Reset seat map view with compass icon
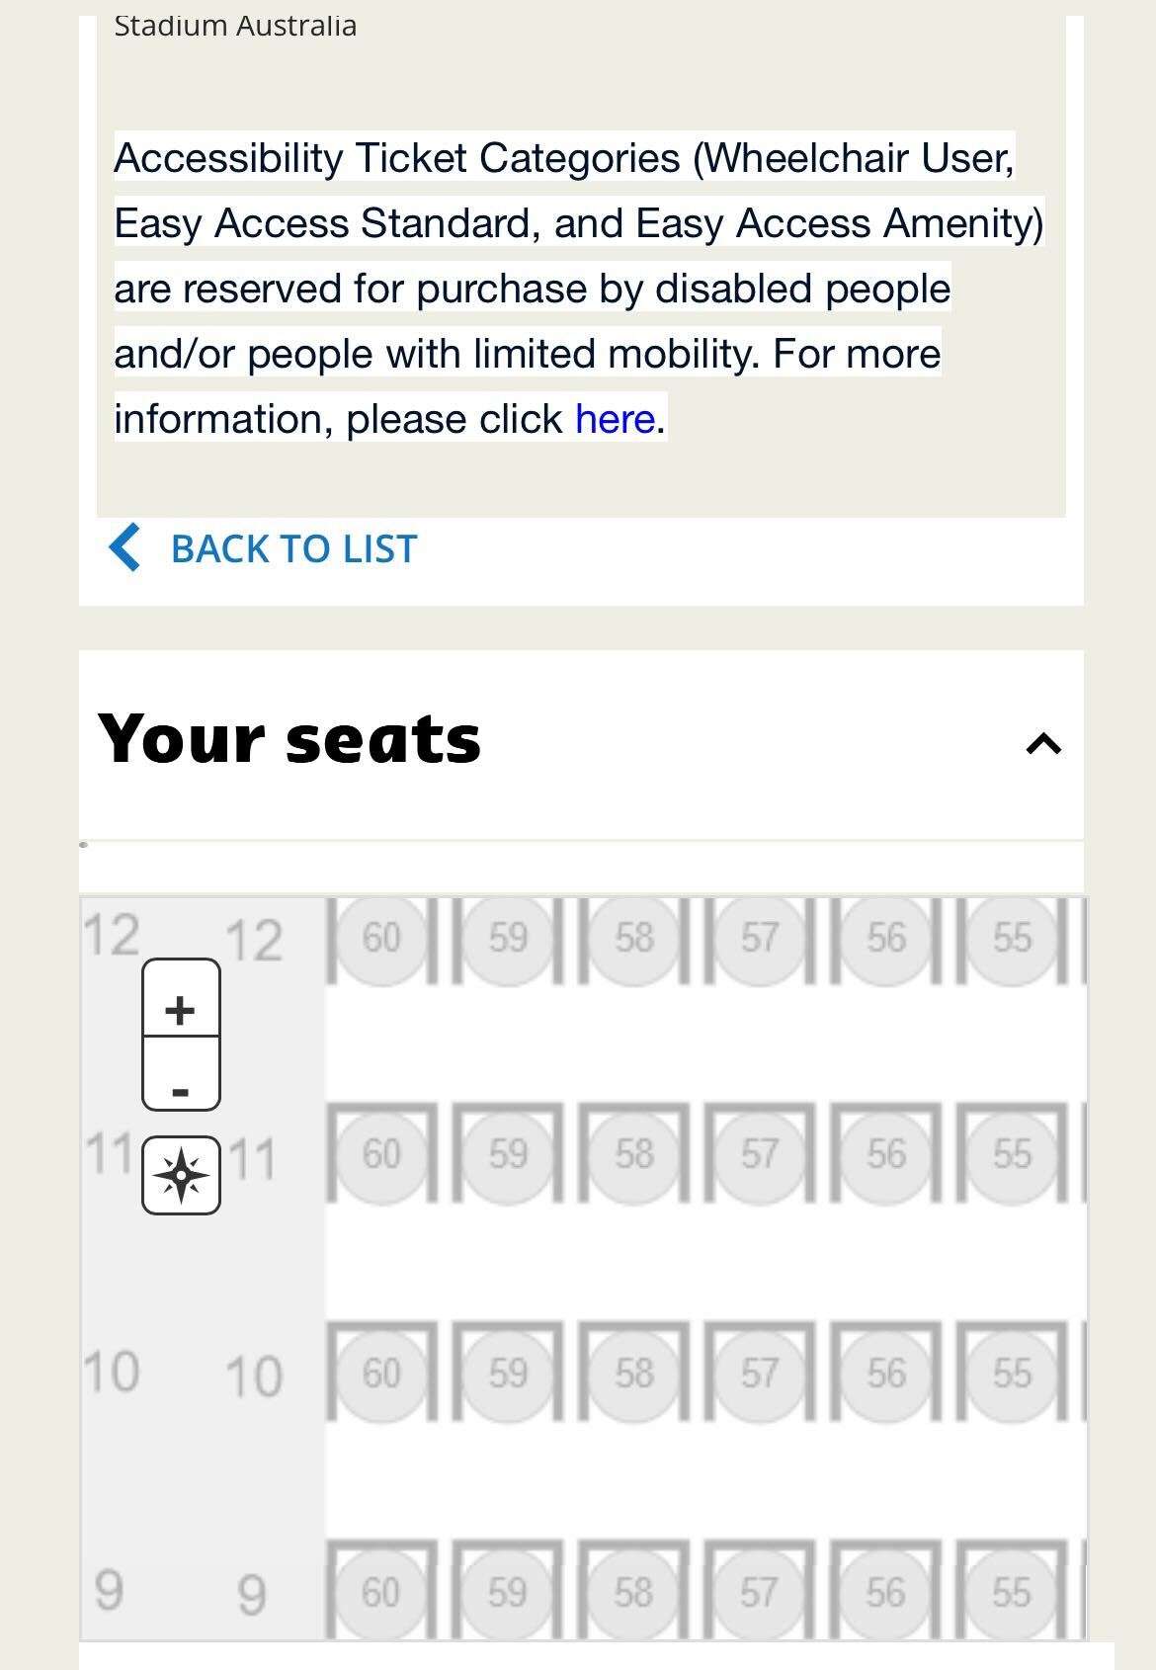The height and width of the screenshot is (1670, 1156). tap(181, 1175)
